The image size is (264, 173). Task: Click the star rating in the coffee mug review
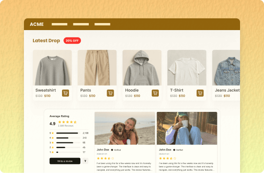click(168, 158)
